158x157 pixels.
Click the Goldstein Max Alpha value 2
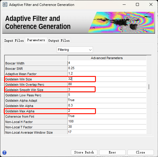107,111
